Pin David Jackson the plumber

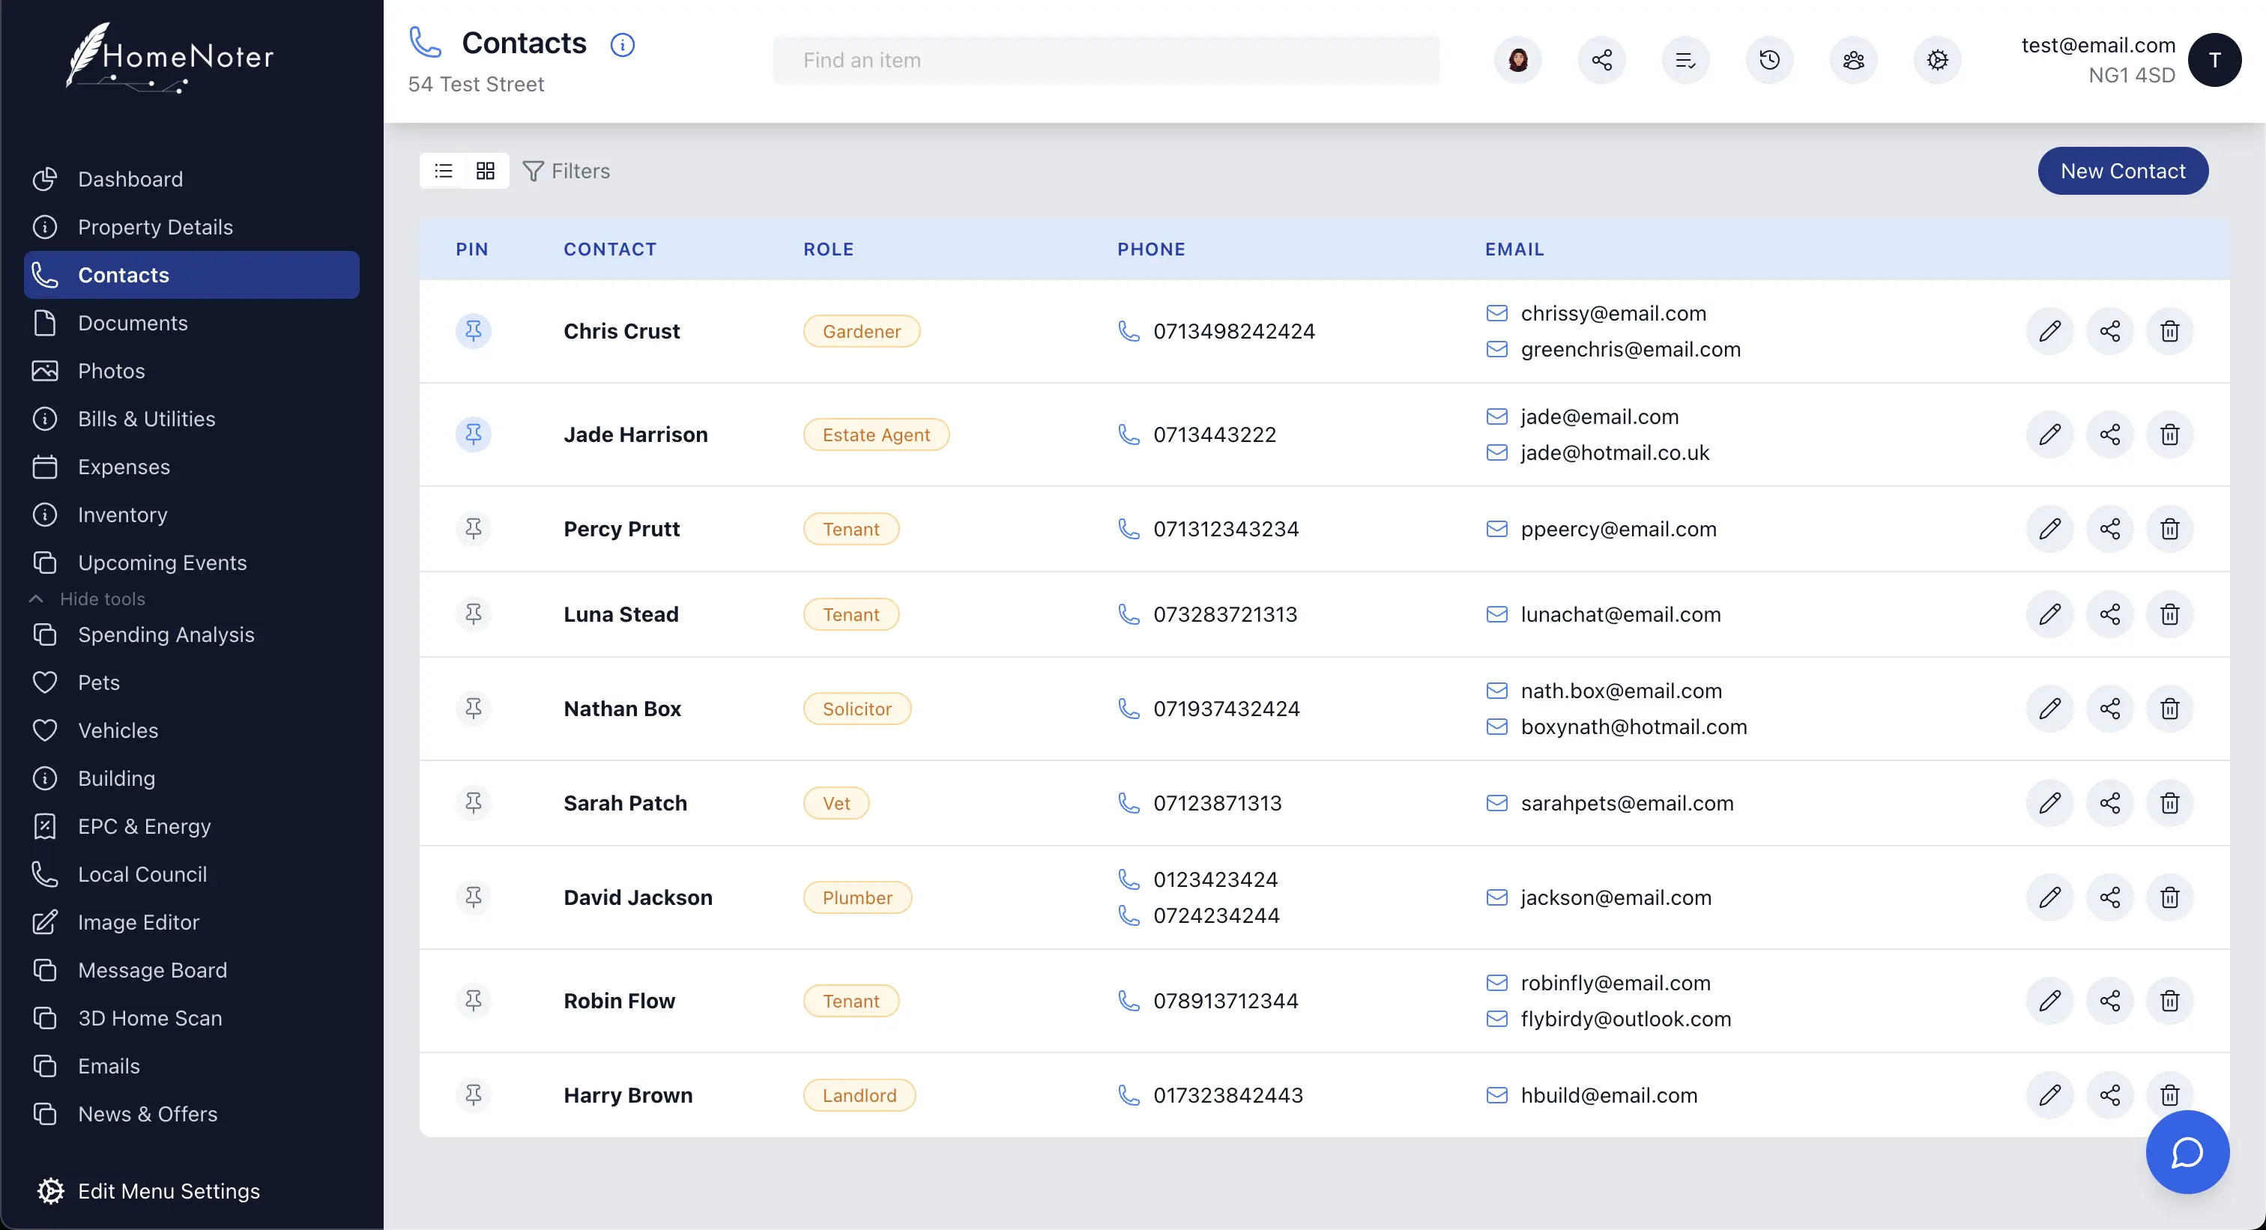pos(474,897)
